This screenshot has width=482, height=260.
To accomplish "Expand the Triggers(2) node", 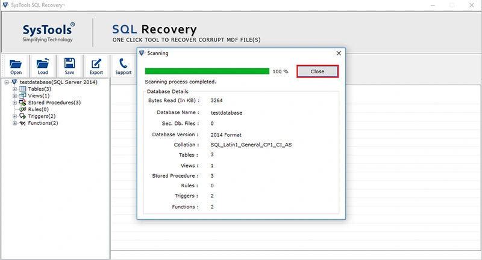I will [14, 116].
